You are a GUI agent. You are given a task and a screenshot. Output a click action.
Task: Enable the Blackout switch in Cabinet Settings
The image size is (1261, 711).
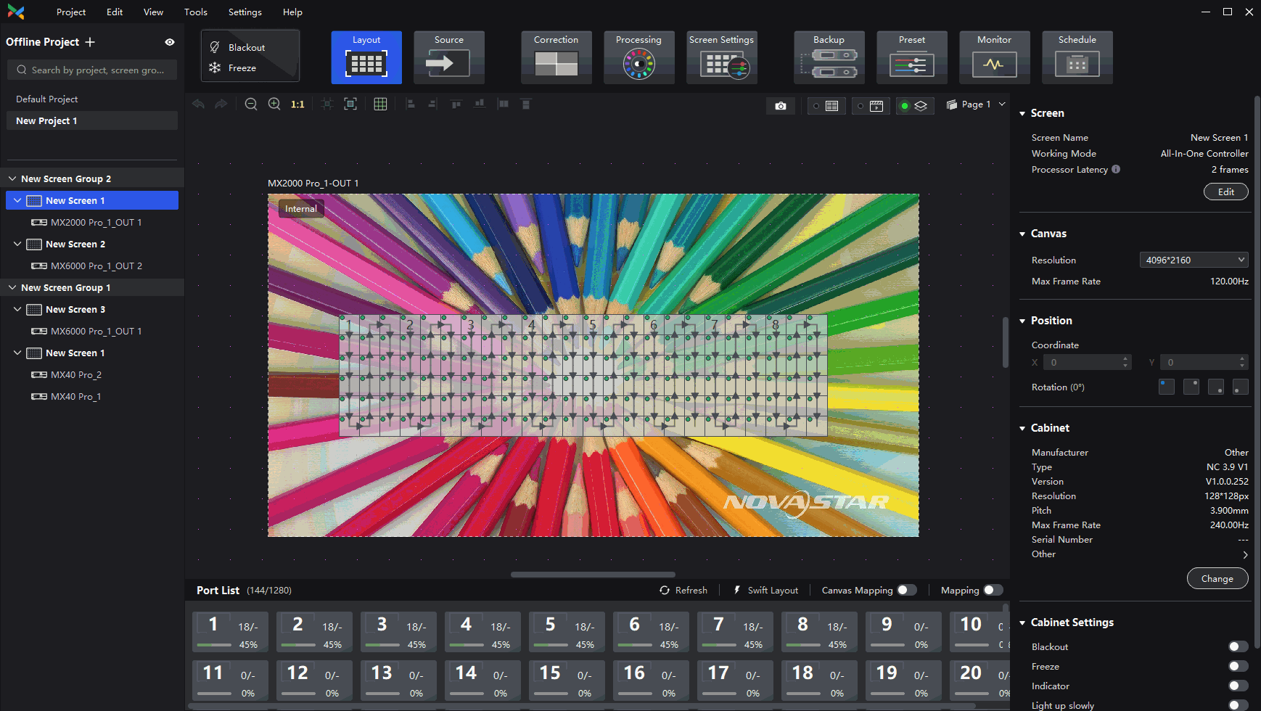tap(1239, 646)
